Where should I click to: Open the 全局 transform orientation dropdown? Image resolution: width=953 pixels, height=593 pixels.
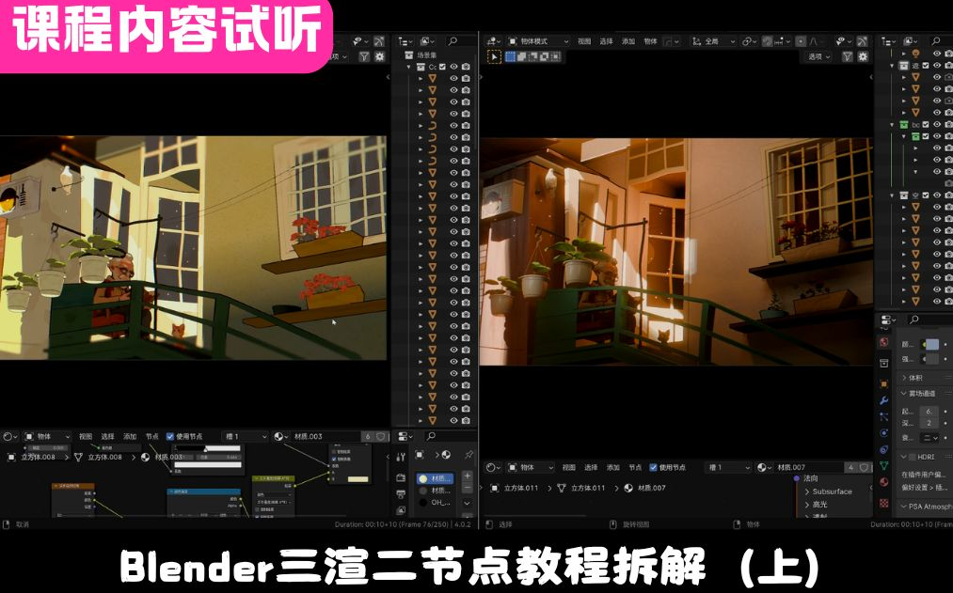tap(713, 41)
